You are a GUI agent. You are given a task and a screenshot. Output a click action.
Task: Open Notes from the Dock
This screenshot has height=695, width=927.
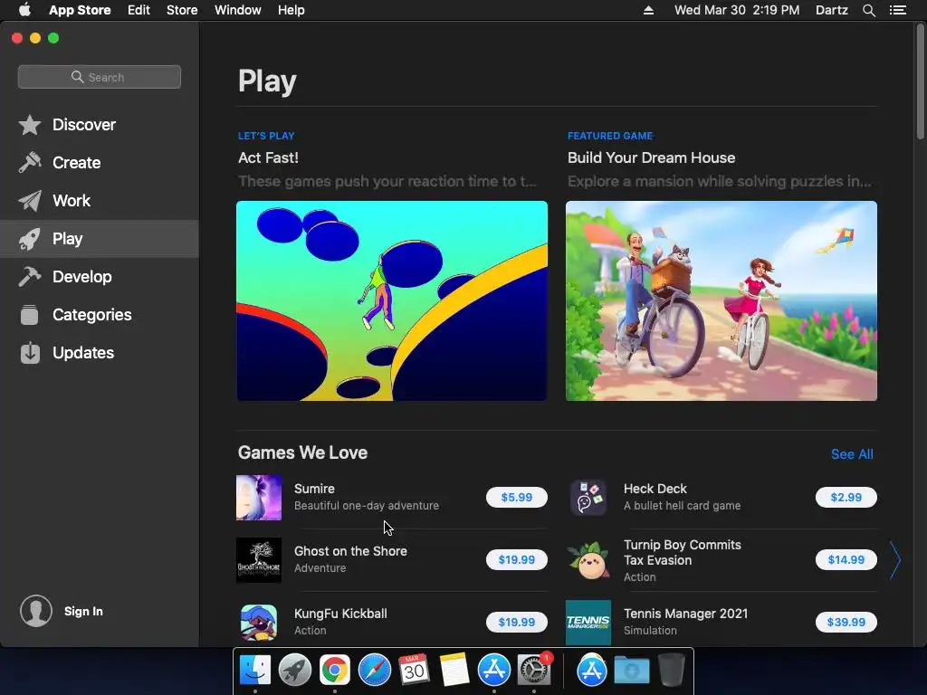454,671
